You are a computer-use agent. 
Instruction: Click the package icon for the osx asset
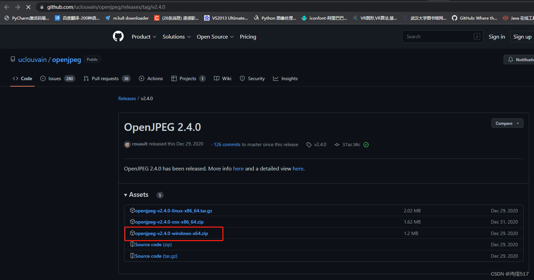click(132, 221)
